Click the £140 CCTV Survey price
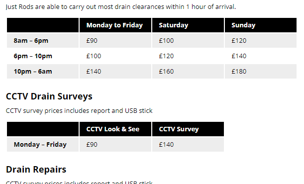 (x=188, y=145)
